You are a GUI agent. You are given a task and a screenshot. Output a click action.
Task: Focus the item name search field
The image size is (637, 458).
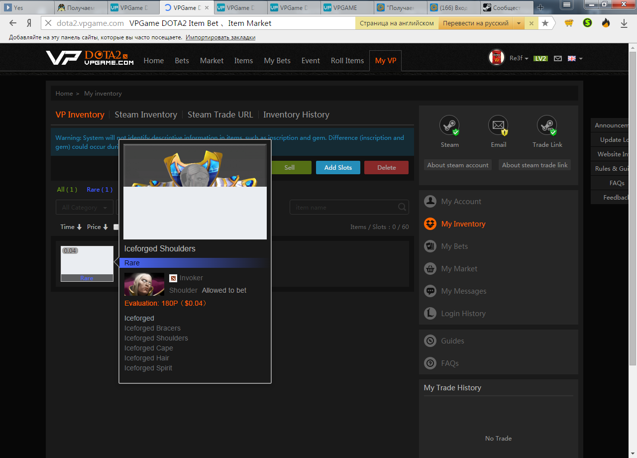coord(349,207)
